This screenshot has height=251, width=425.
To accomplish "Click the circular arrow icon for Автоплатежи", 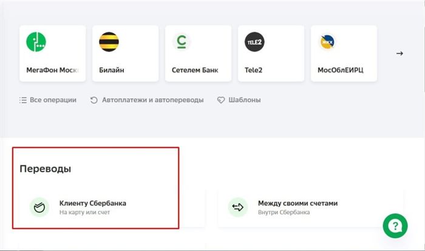I will 93,100.
